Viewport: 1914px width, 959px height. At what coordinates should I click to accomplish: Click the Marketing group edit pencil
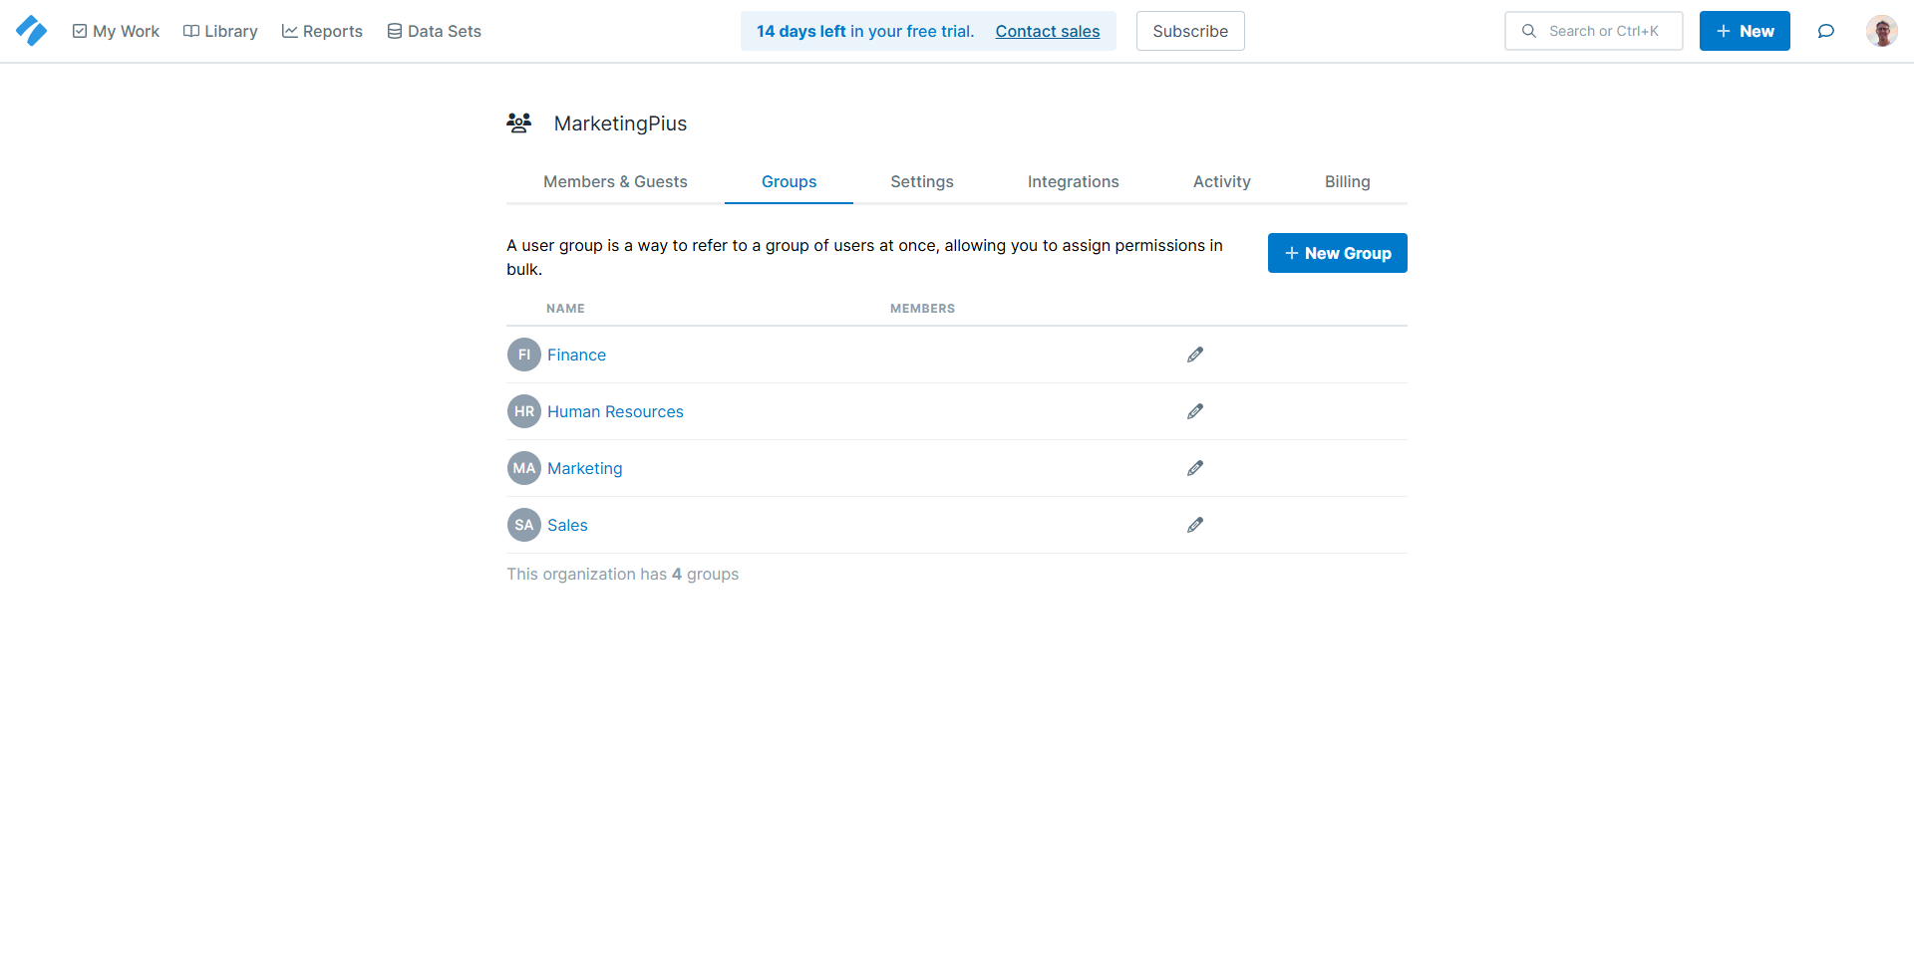[1194, 468]
